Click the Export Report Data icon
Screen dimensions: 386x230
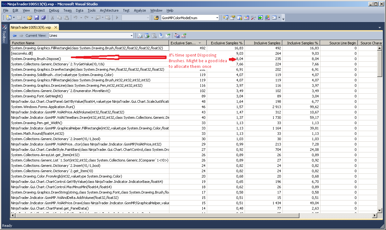click(x=168, y=36)
